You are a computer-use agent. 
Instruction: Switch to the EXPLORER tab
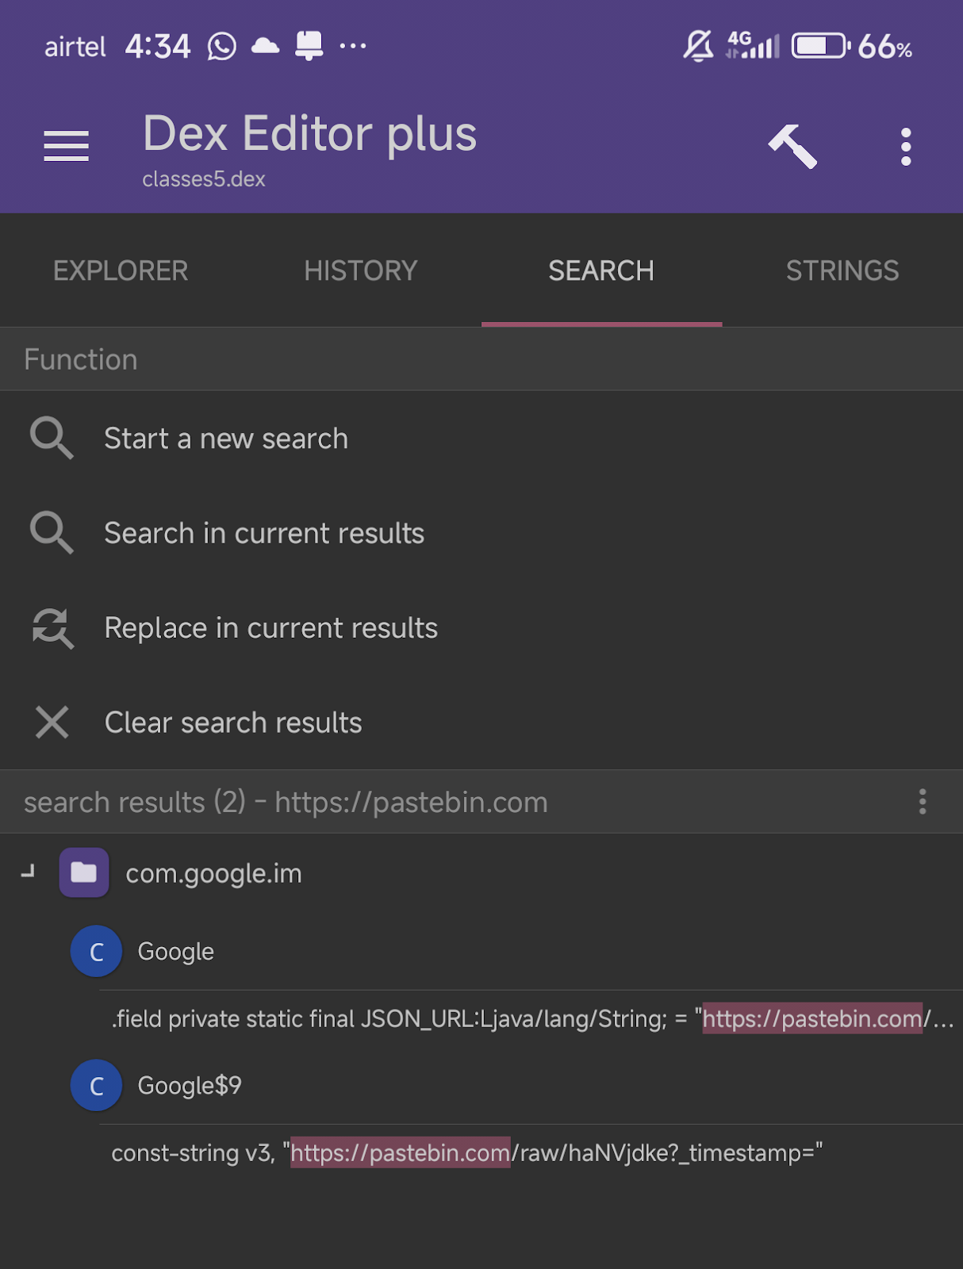pyautogui.click(x=121, y=271)
